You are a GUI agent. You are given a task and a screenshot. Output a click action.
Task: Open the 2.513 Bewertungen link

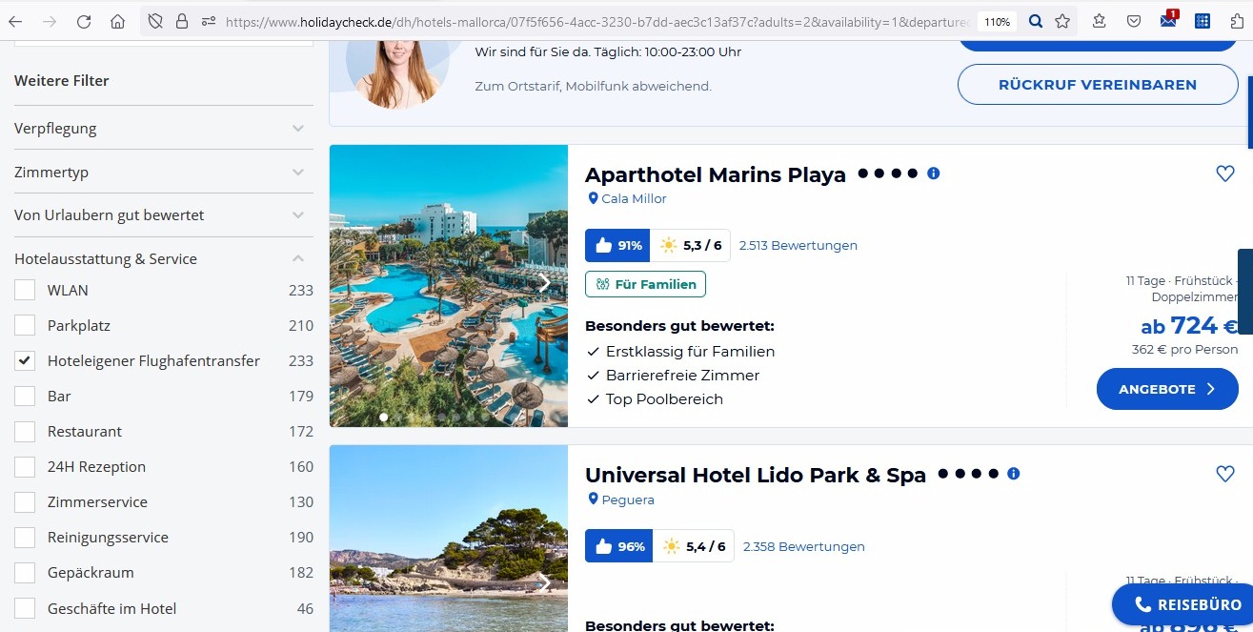click(798, 245)
